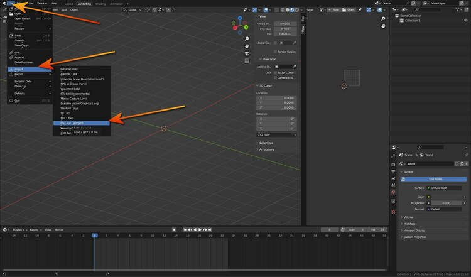471x277 pixels.
Task: Choose glTF 2.0 (.glb/.gltf) from the Import submenu
Action: (x=75, y=123)
